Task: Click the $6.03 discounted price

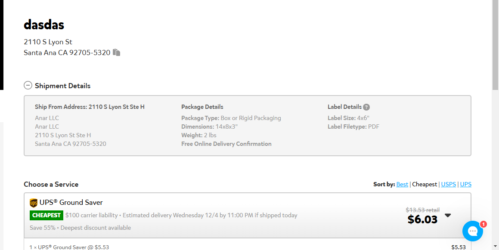Action: point(422,219)
